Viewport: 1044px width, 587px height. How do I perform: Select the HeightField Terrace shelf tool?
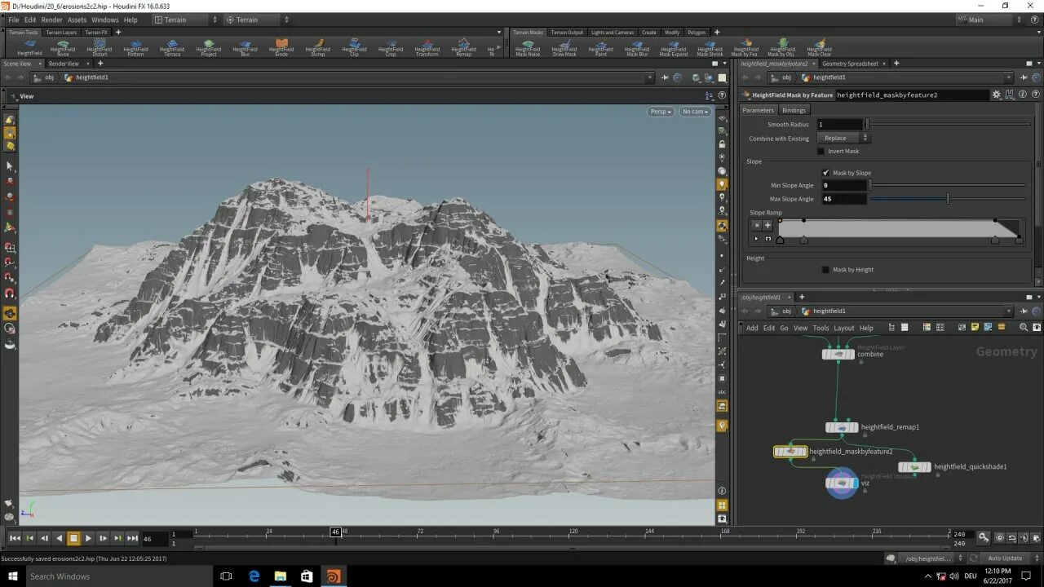click(172, 48)
